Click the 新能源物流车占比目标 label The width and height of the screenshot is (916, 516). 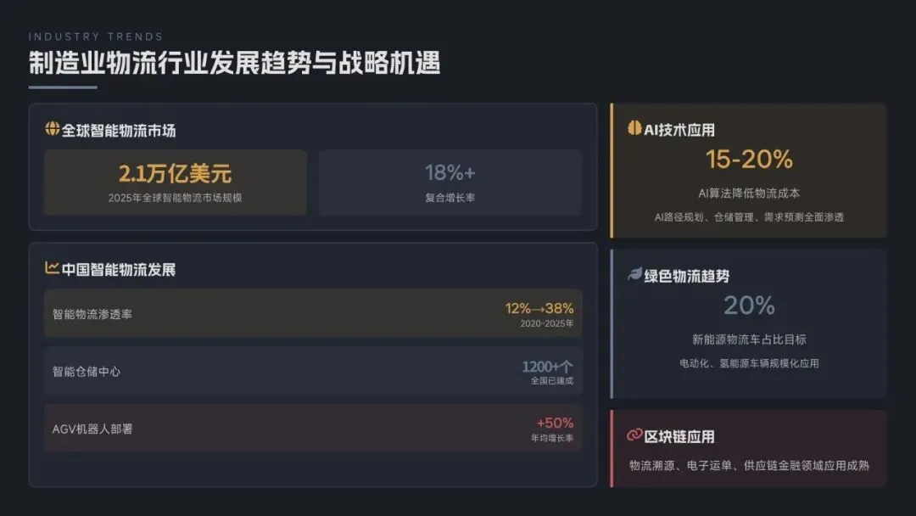[749, 339]
